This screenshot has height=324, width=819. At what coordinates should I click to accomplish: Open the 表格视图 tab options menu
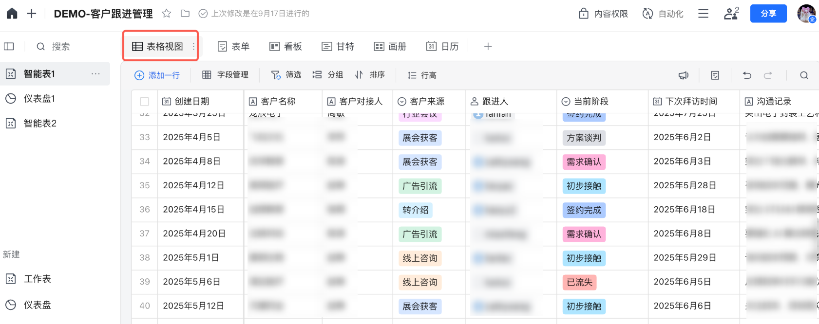point(193,47)
